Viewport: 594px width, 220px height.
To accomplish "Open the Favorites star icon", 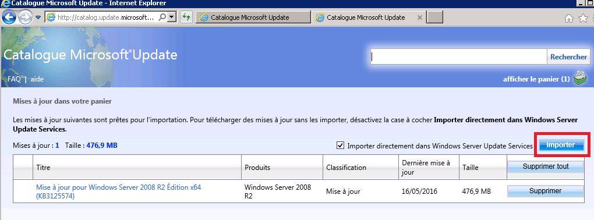I will 583,18.
